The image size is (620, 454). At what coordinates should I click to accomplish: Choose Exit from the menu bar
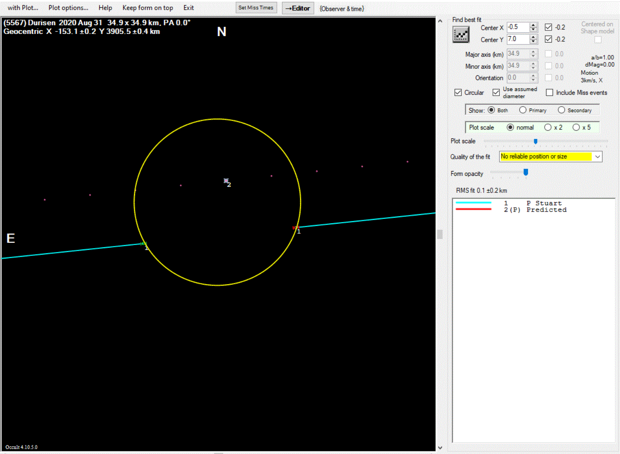coord(189,8)
